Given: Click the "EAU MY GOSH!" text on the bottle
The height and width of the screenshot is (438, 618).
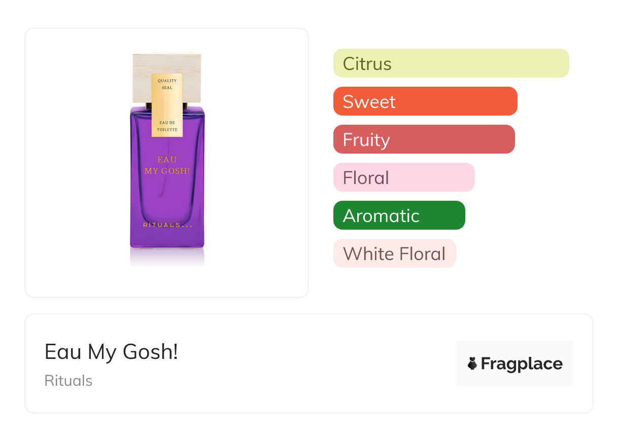Looking at the screenshot, I should pyautogui.click(x=167, y=165).
